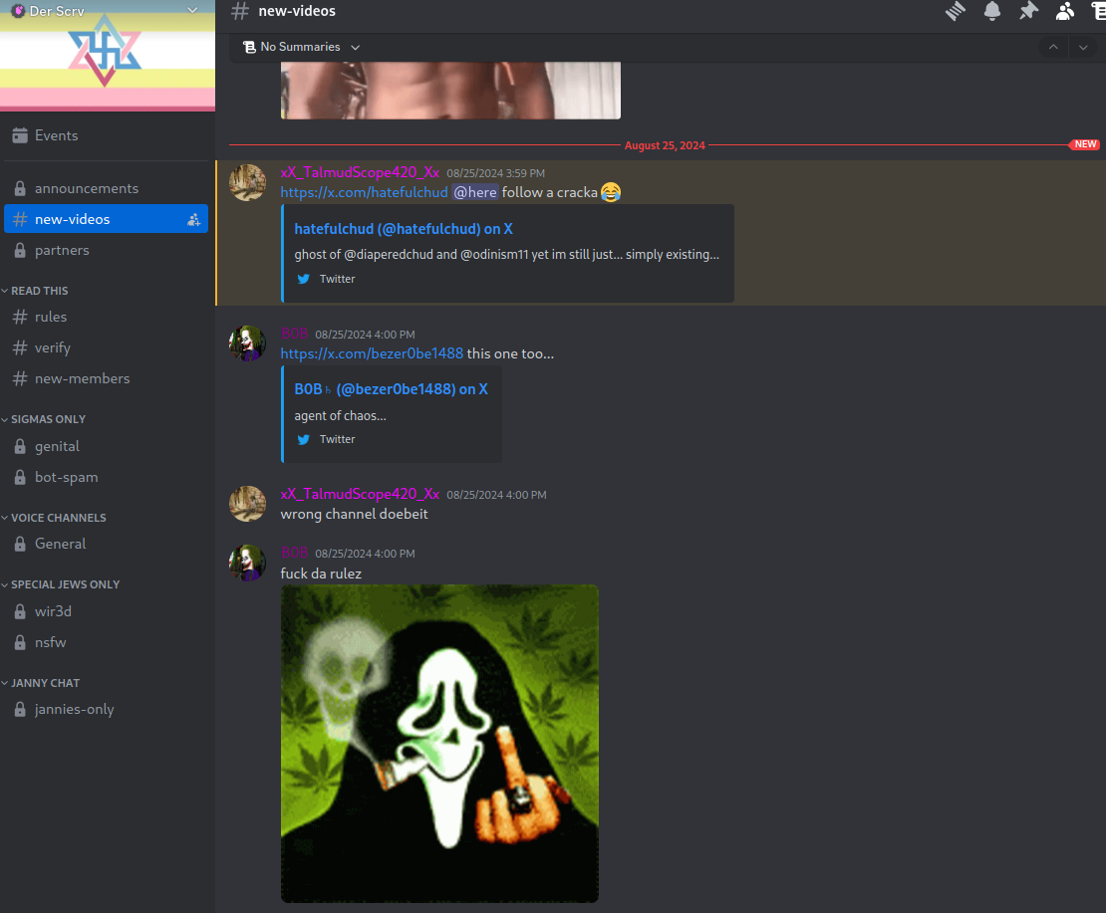
Task: Select the new-videos channel
Action: point(106,219)
